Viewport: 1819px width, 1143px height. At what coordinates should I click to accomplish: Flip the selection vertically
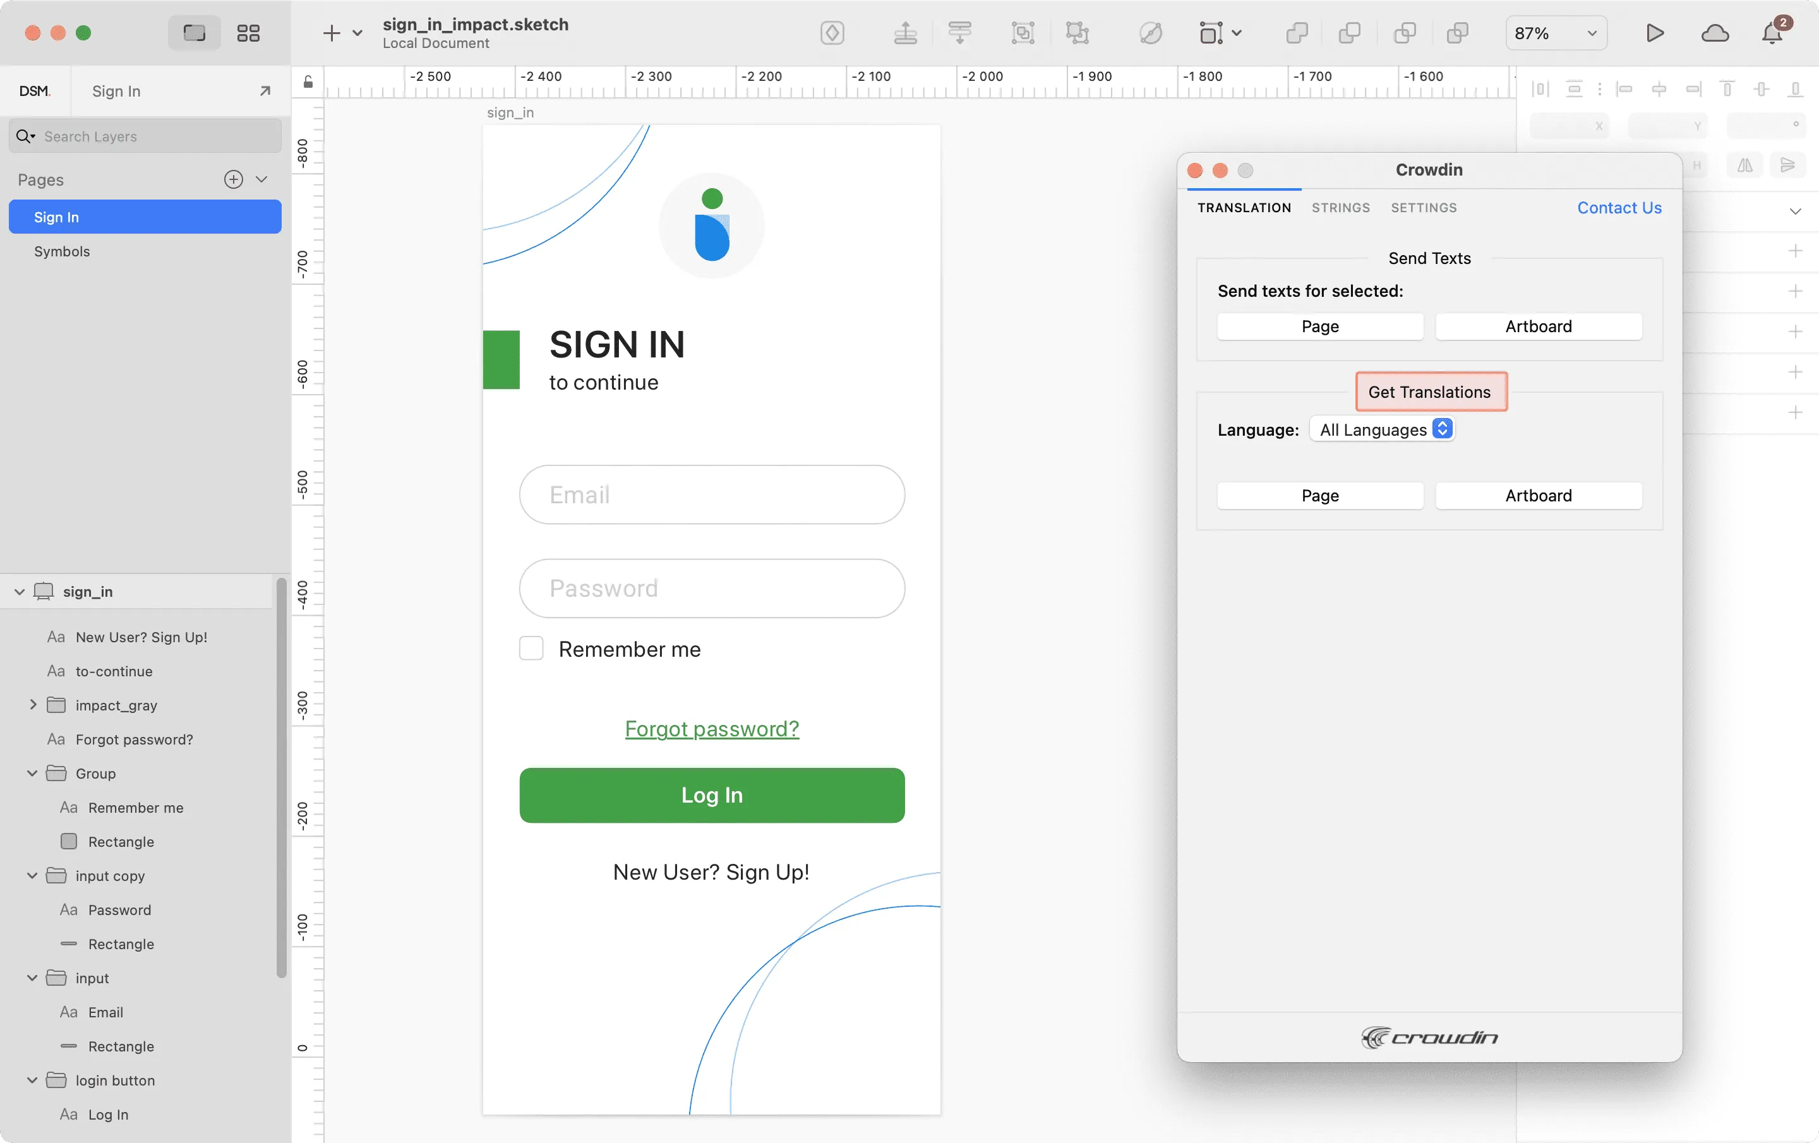pyautogui.click(x=1788, y=165)
